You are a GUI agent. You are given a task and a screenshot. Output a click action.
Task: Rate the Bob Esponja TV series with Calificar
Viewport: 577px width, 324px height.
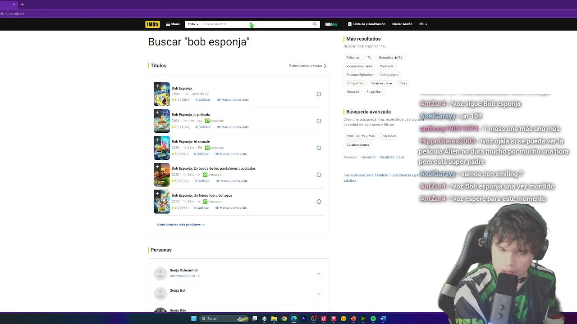pos(203,100)
